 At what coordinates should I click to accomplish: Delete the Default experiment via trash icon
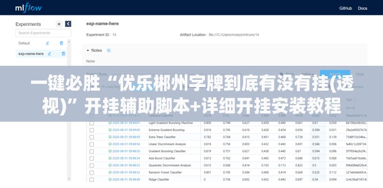[x=62, y=44]
